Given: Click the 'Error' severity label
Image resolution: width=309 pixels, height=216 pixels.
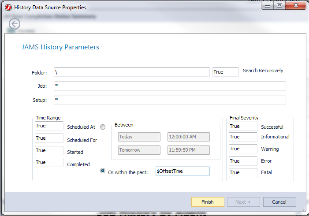Looking at the screenshot, I should point(266,161).
